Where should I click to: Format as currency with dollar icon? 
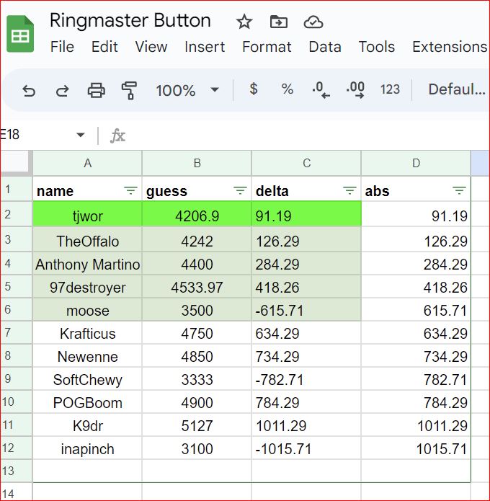(x=254, y=89)
